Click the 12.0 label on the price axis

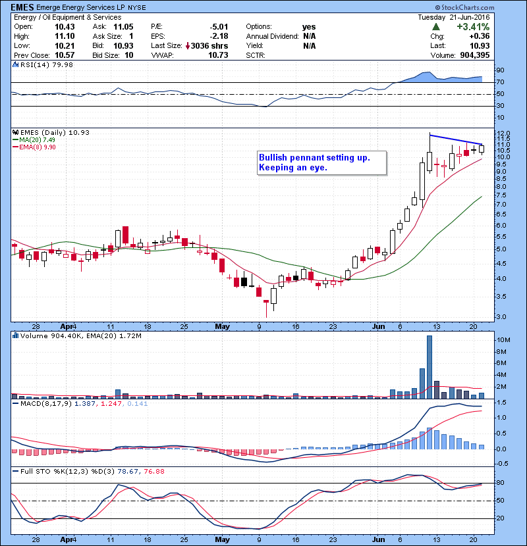pos(503,134)
